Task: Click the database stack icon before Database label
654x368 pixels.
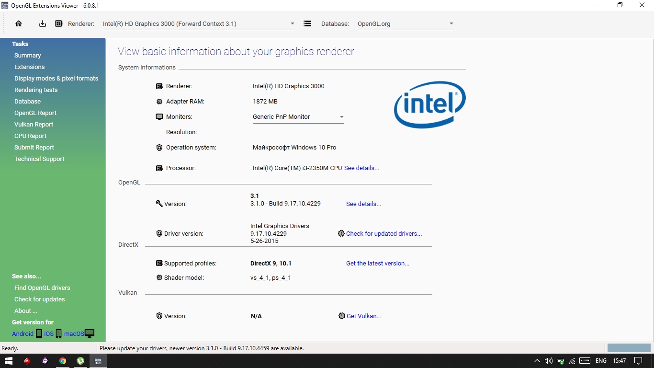Action: tap(307, 23)
